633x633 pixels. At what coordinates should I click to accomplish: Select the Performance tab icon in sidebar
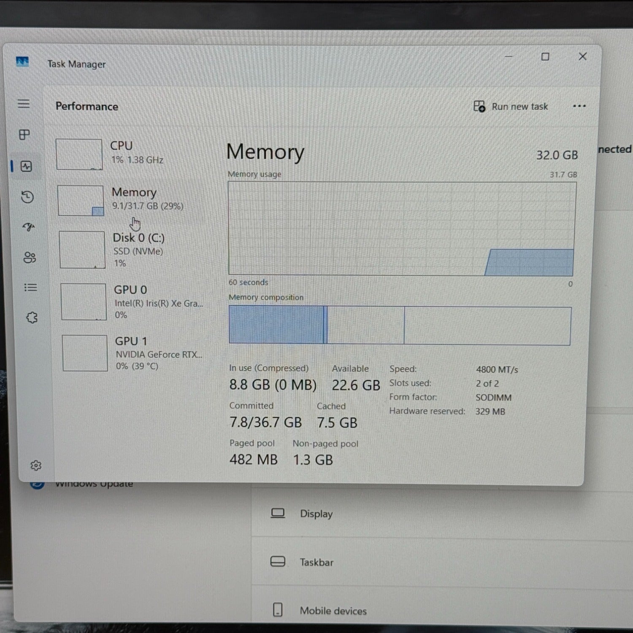pos(27,166)
